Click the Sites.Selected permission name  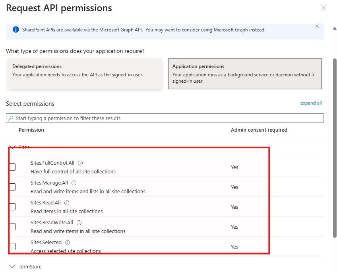pyautogui.click(x=46, y=242)
